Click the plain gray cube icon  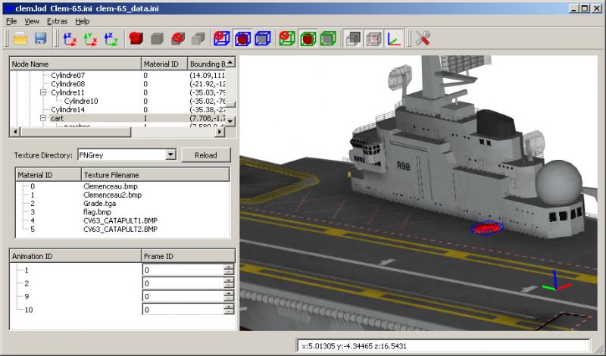[157, 39]
